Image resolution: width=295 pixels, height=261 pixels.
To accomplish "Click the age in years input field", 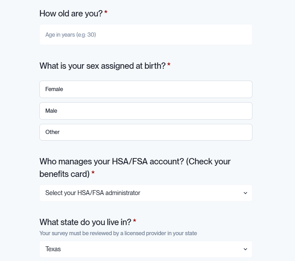I will pos(146,35).
